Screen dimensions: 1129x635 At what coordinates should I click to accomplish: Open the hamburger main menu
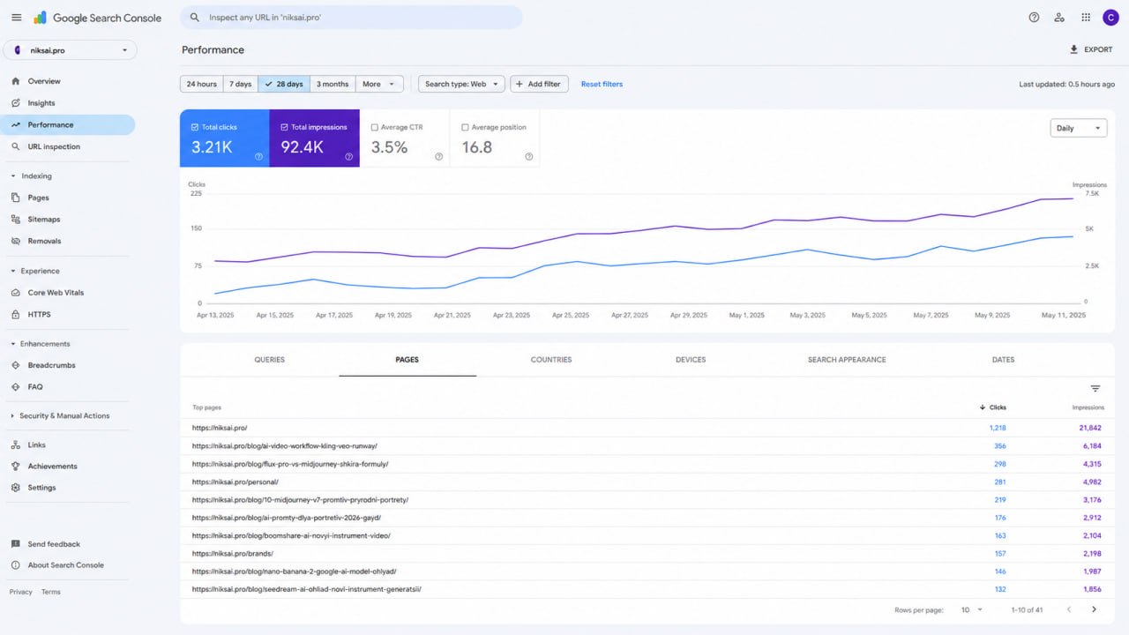(16, 18)
